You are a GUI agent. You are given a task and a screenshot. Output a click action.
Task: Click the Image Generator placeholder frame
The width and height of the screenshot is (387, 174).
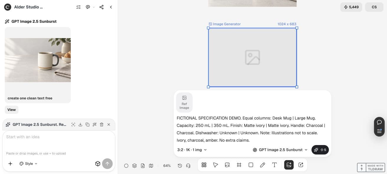tap(252, 57)
